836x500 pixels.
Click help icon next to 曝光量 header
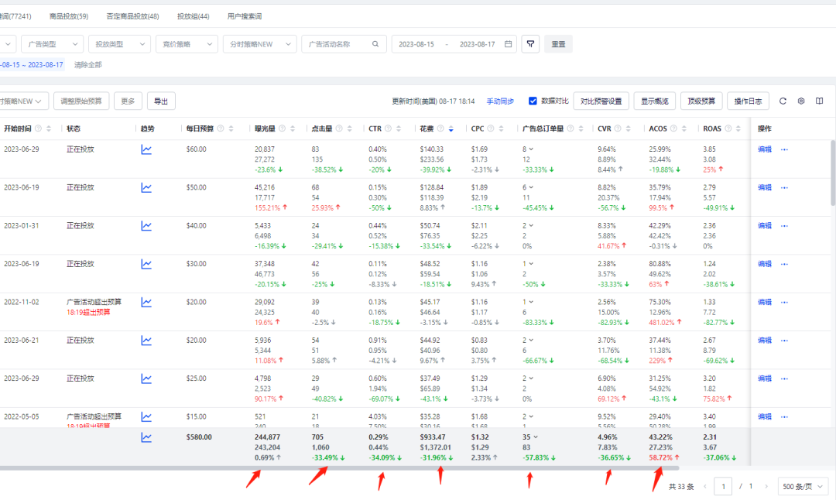coord(282,128)
